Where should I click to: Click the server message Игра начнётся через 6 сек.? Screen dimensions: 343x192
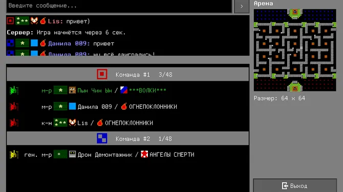[66, 33]
